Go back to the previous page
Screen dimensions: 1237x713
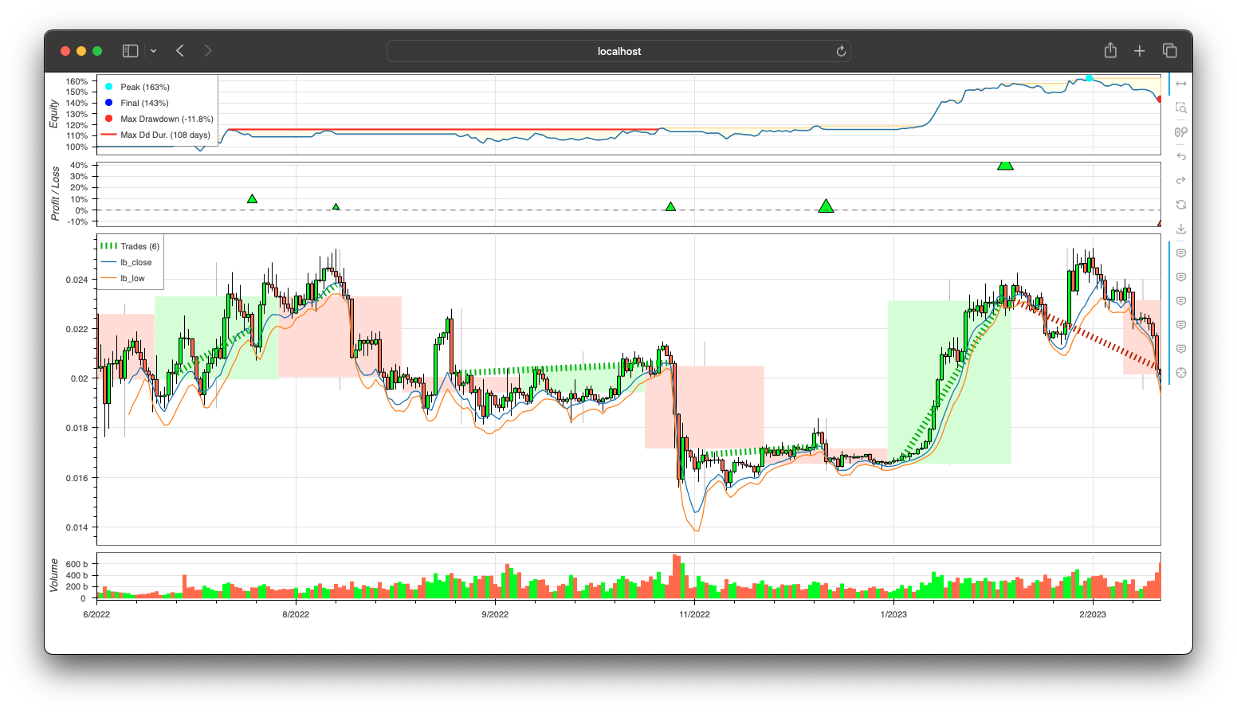tap(180, 51)
